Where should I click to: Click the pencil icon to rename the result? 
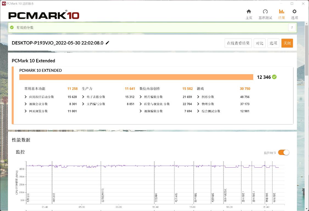(107, 43)
